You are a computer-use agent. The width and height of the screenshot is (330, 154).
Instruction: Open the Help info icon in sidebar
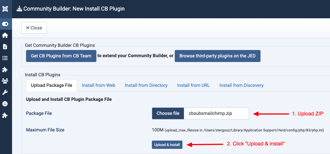(5, 104)
